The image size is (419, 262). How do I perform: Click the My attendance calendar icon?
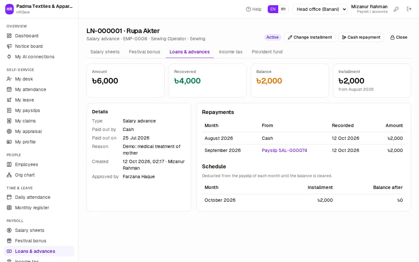pos(9,89)
